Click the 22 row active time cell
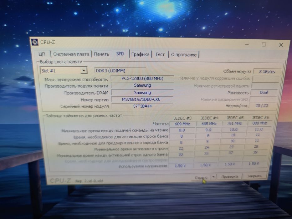The width and height of the screenshot is (292, 219). point(181,148)
